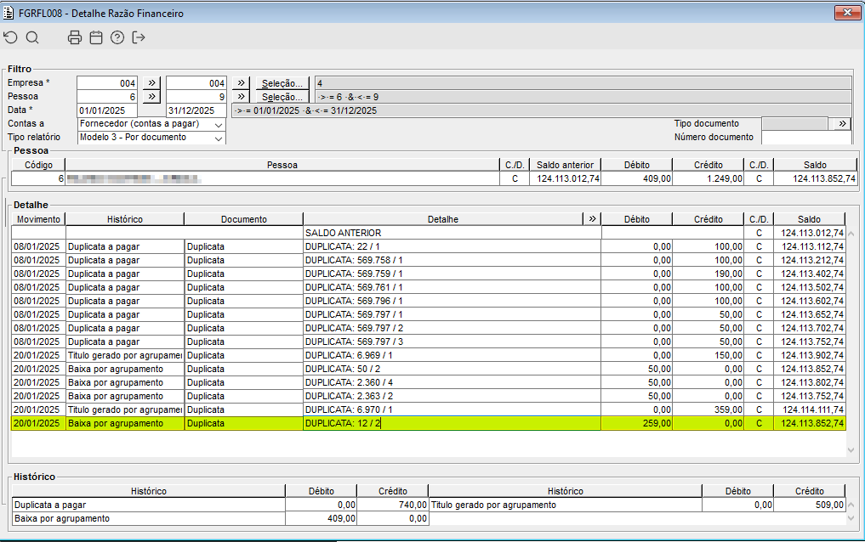Screen dimensions: 865x542
Task: Select row DUPLICATA: 569.796 / 1
Action: tap(428, 301)
